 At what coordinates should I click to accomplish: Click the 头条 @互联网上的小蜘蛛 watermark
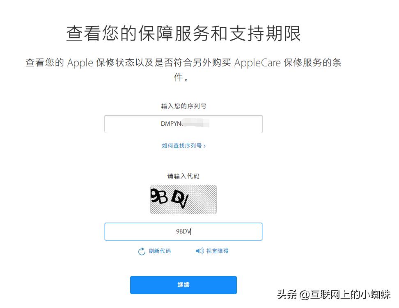[x=334, y=294]
